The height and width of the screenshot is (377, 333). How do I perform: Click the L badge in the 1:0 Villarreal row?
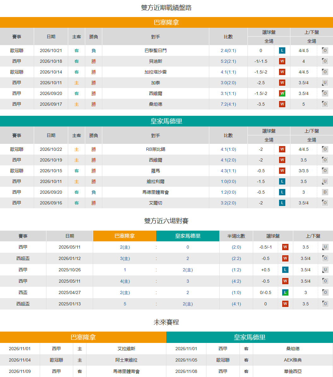coord(282,181)
